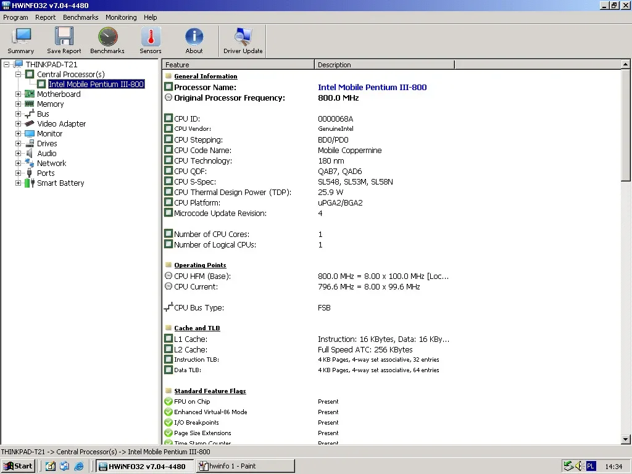Select the Audio speaker icon in tree
Image resolution: width=632 pixels, height=474 pixels.
click(30, 153)
